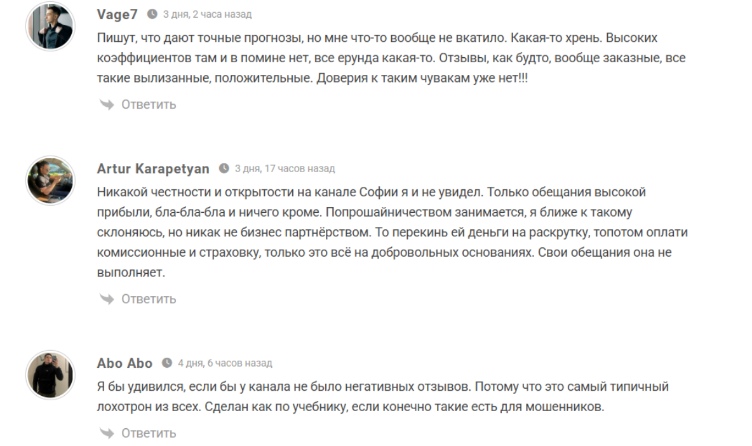752x446 pixels.
Task: Click the "3 дня, 2 часа назад" timestamp
Action: [x=207, y=14]
